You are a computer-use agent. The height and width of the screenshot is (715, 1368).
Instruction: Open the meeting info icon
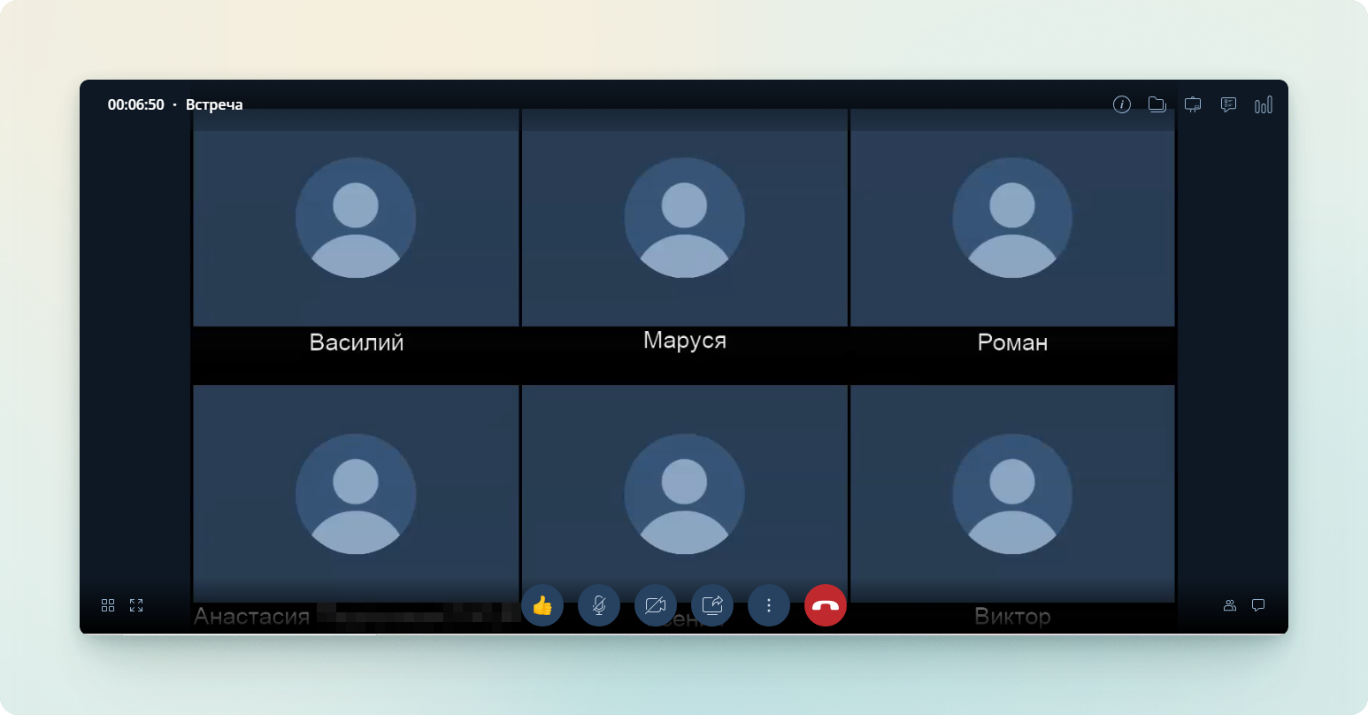(x=1122, y=104)
